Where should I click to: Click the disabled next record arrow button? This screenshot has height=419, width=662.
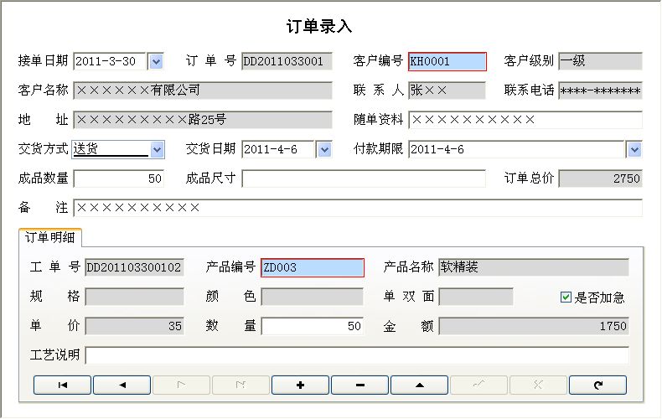pyautogui.click(x=182, y=385)
